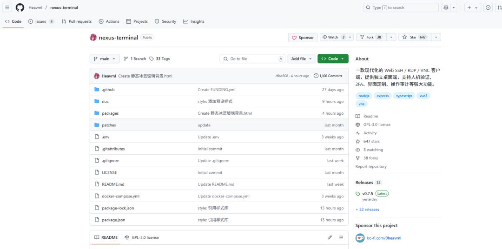Open commit hash c6ae808
Viewport: 502px width, 249px height.
pos(282,76)
